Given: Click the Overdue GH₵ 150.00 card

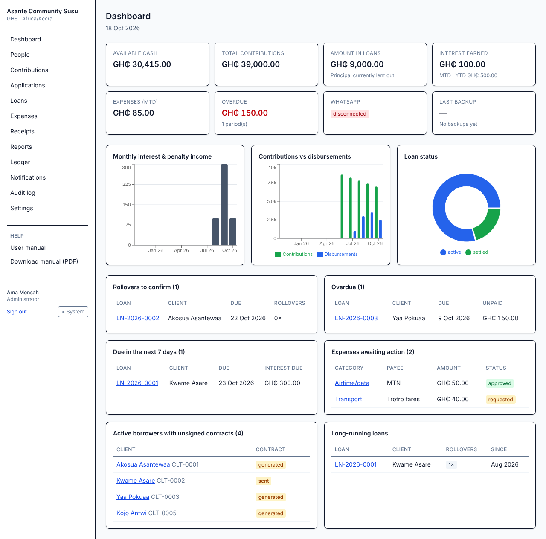Looking at the screenshot, I should coord(266,113).
